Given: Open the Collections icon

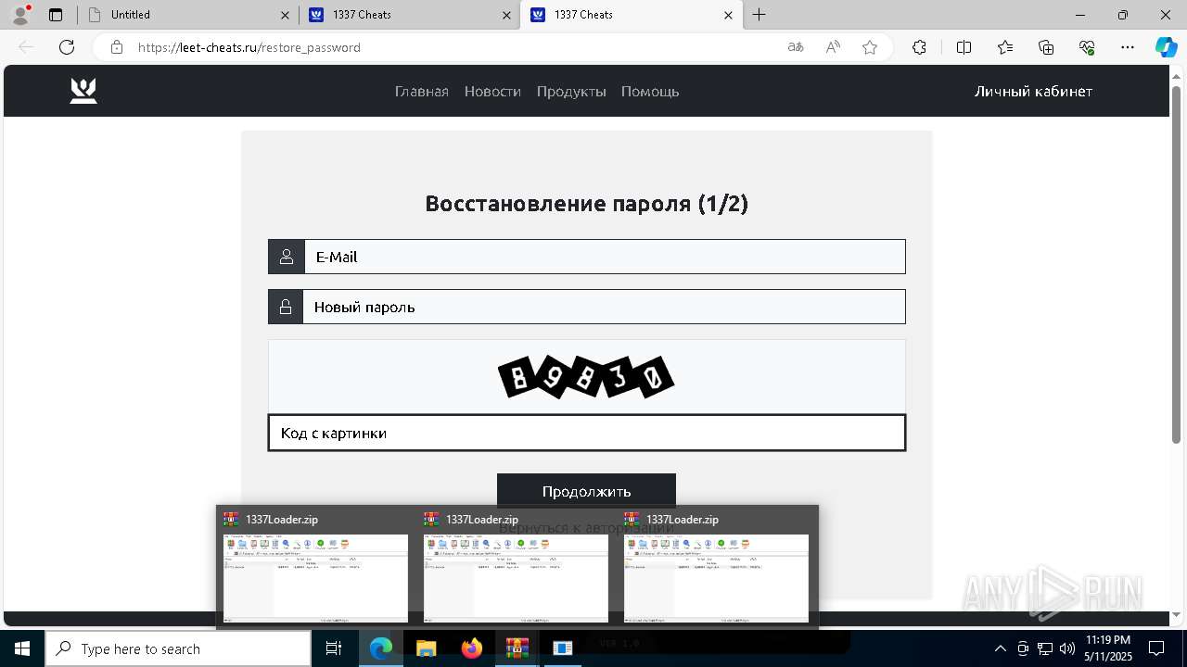Looking at the screenshot, I should tap(1046, 47).
